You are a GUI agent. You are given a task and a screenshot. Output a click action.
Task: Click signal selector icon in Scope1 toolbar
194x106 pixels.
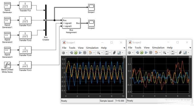(x=90, y=53)
